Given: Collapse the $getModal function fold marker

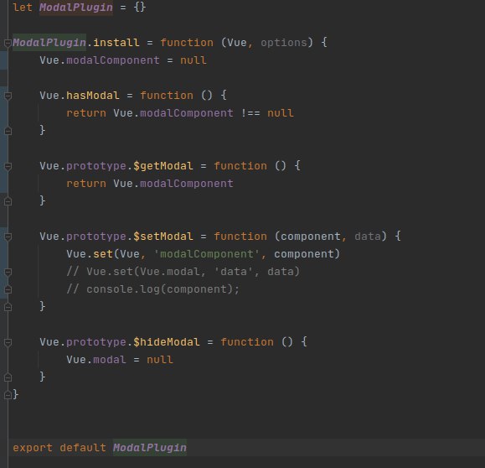Looking at the screenshot, I should [x=8, y=166].
